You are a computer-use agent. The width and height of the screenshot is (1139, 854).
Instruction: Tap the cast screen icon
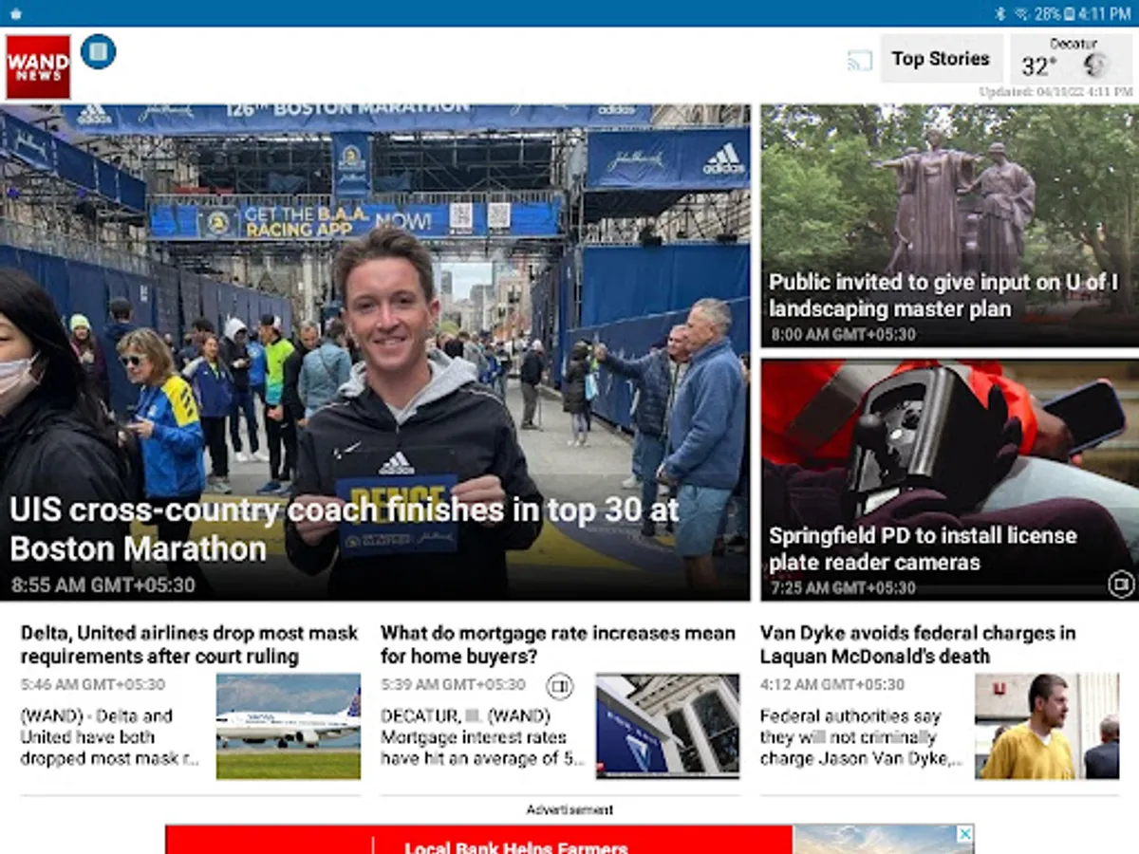pyautogui.click(x=860, y=61)
